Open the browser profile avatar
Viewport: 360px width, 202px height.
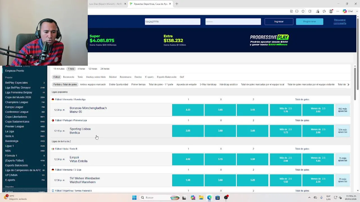[x=331, y=11]
